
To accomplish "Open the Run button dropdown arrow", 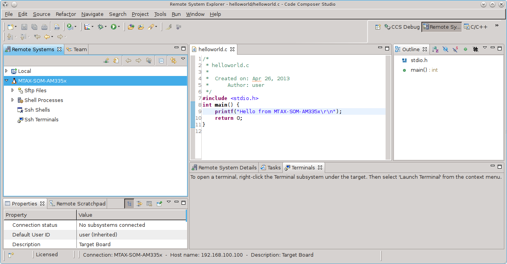I will [119, 27].
